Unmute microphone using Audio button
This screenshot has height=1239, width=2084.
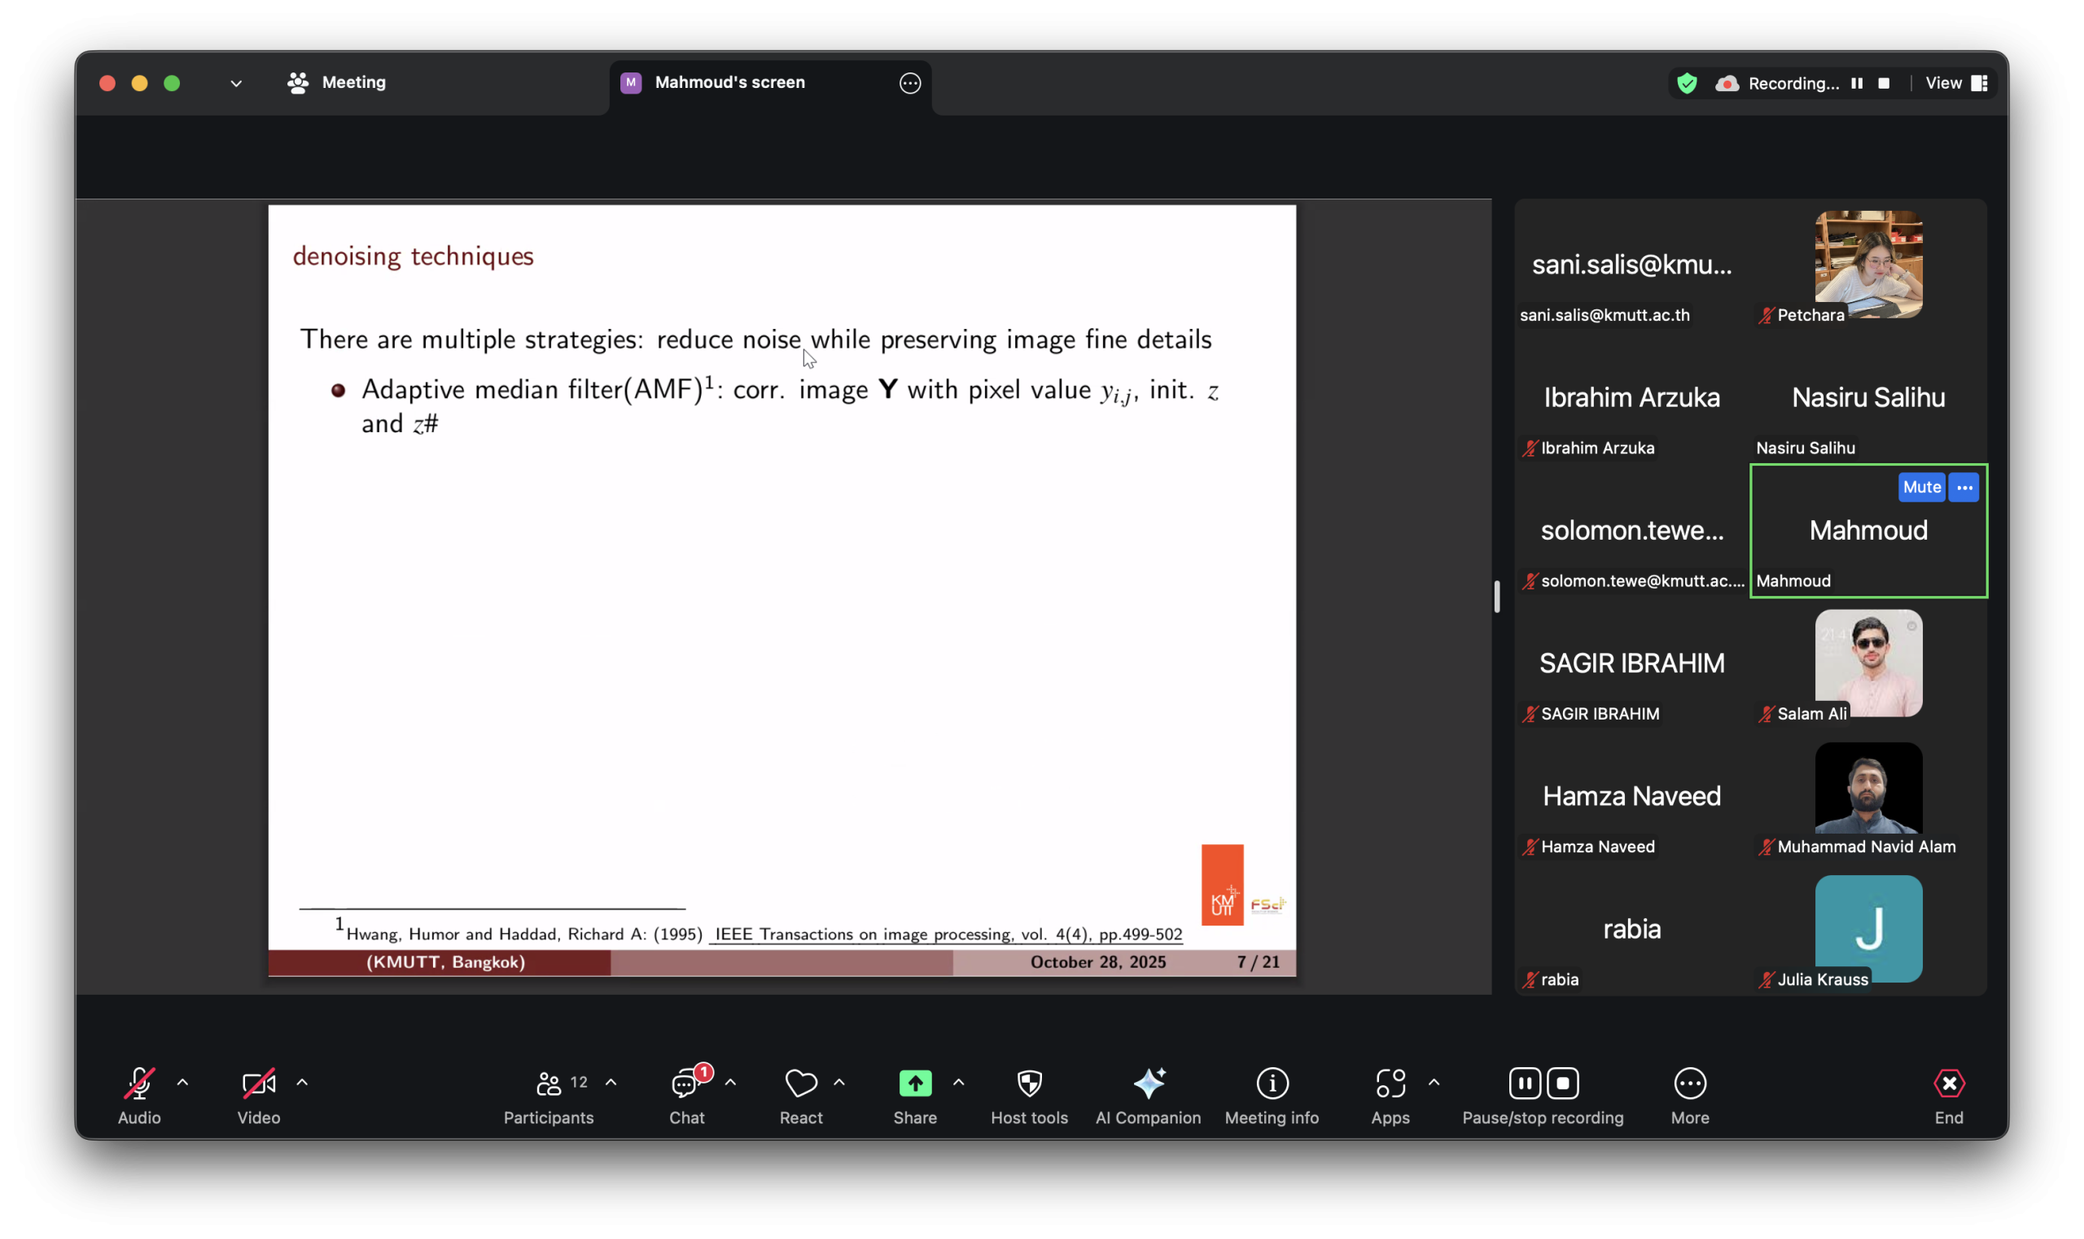(138, 1084)
